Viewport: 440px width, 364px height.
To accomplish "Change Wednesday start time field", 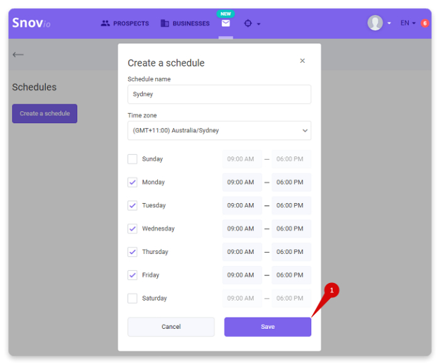I will pyautogui.click(x=242, y=228).
